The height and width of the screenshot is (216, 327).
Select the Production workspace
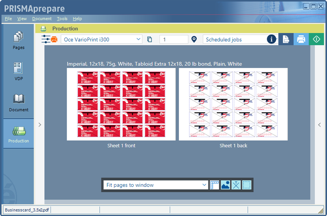tap(19, 134)
